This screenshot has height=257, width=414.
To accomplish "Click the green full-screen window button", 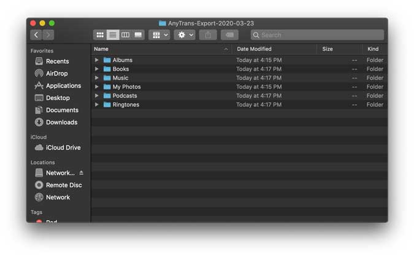I will pos(52,23).
